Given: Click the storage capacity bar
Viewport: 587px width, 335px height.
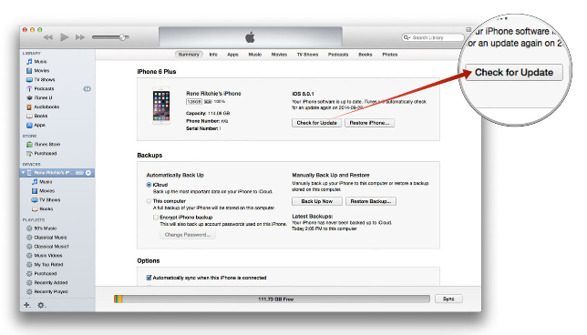Looking at the screenshot, I should (273, 299).
